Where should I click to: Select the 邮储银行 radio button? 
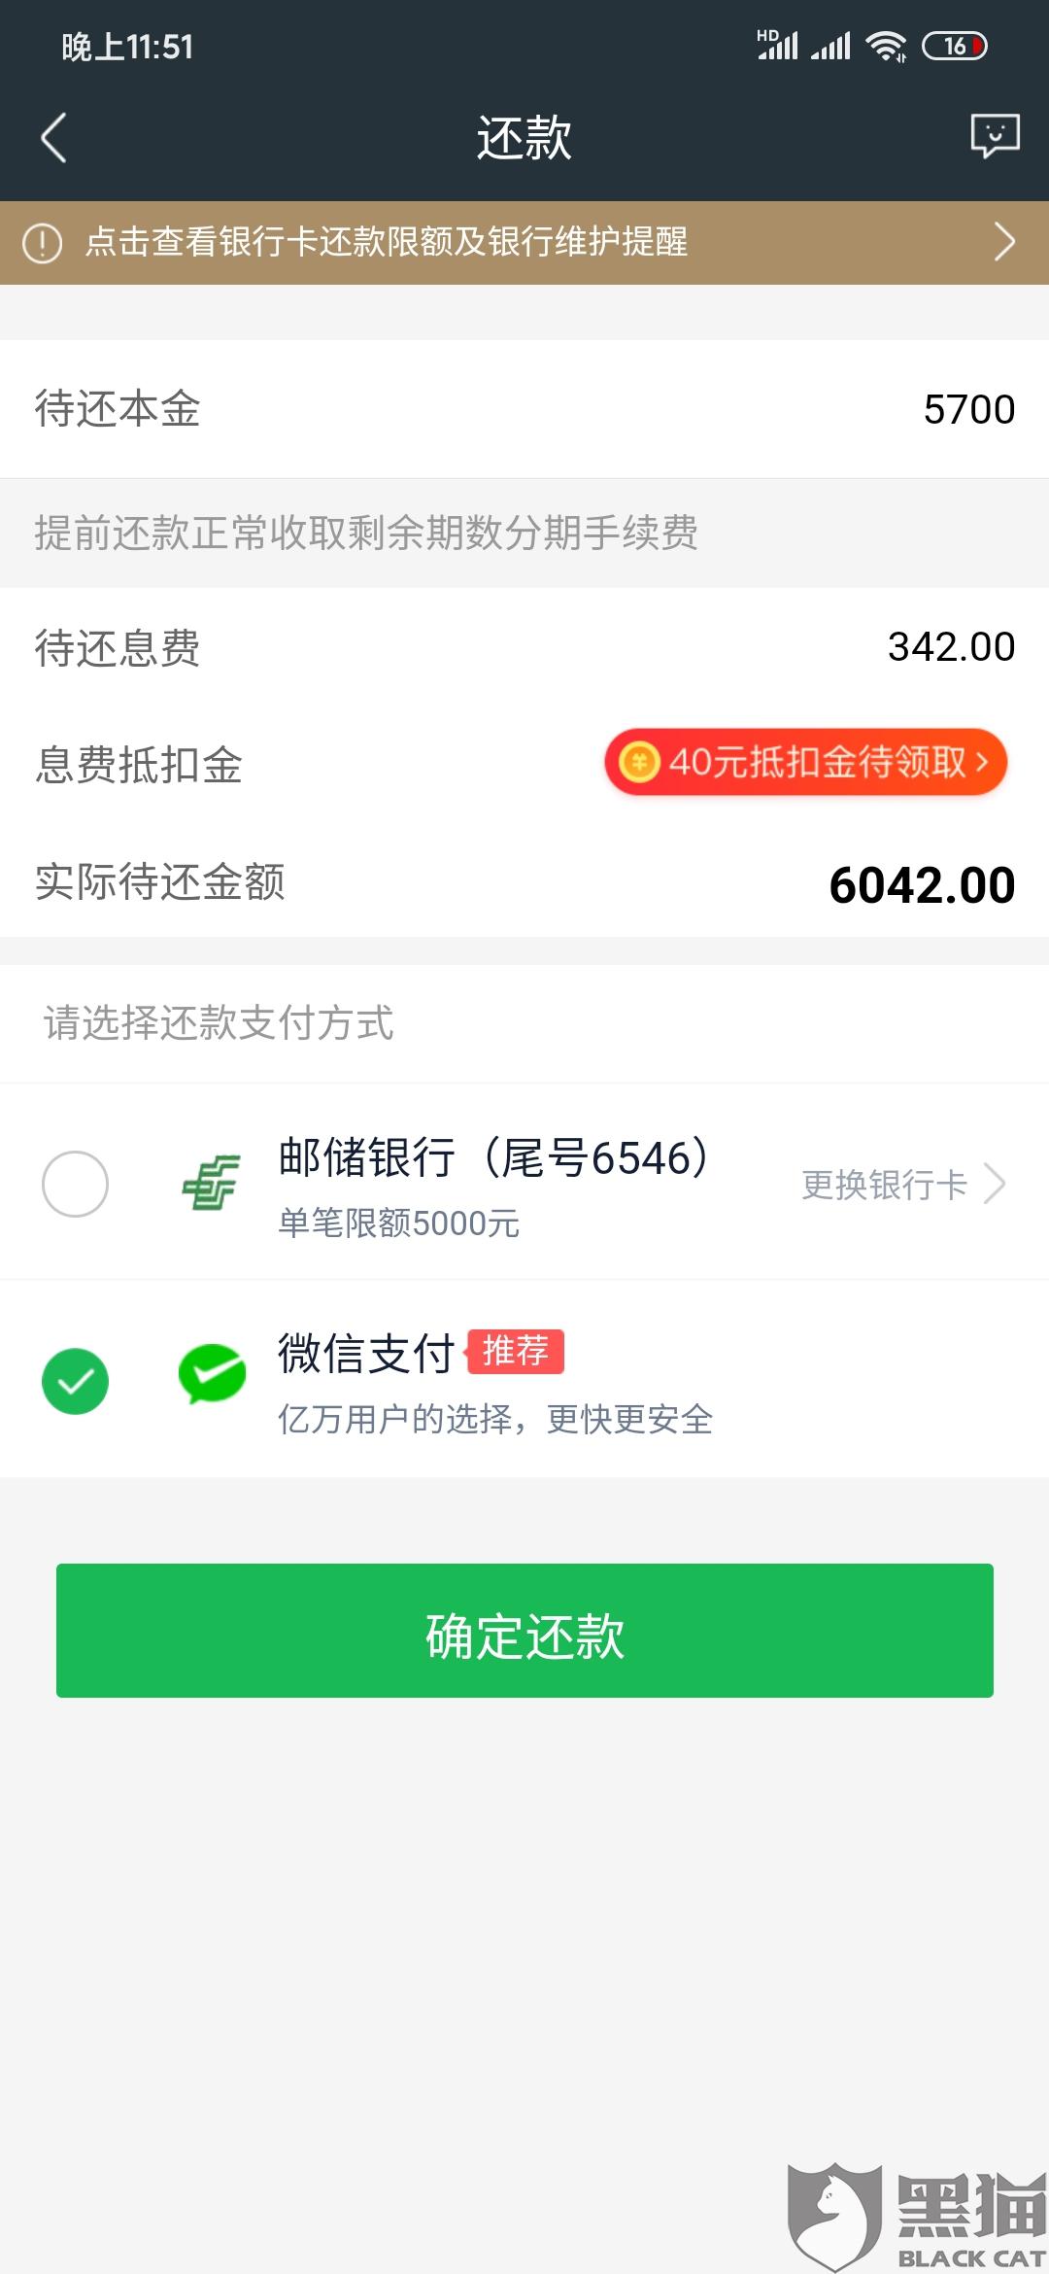[75, 1184]
